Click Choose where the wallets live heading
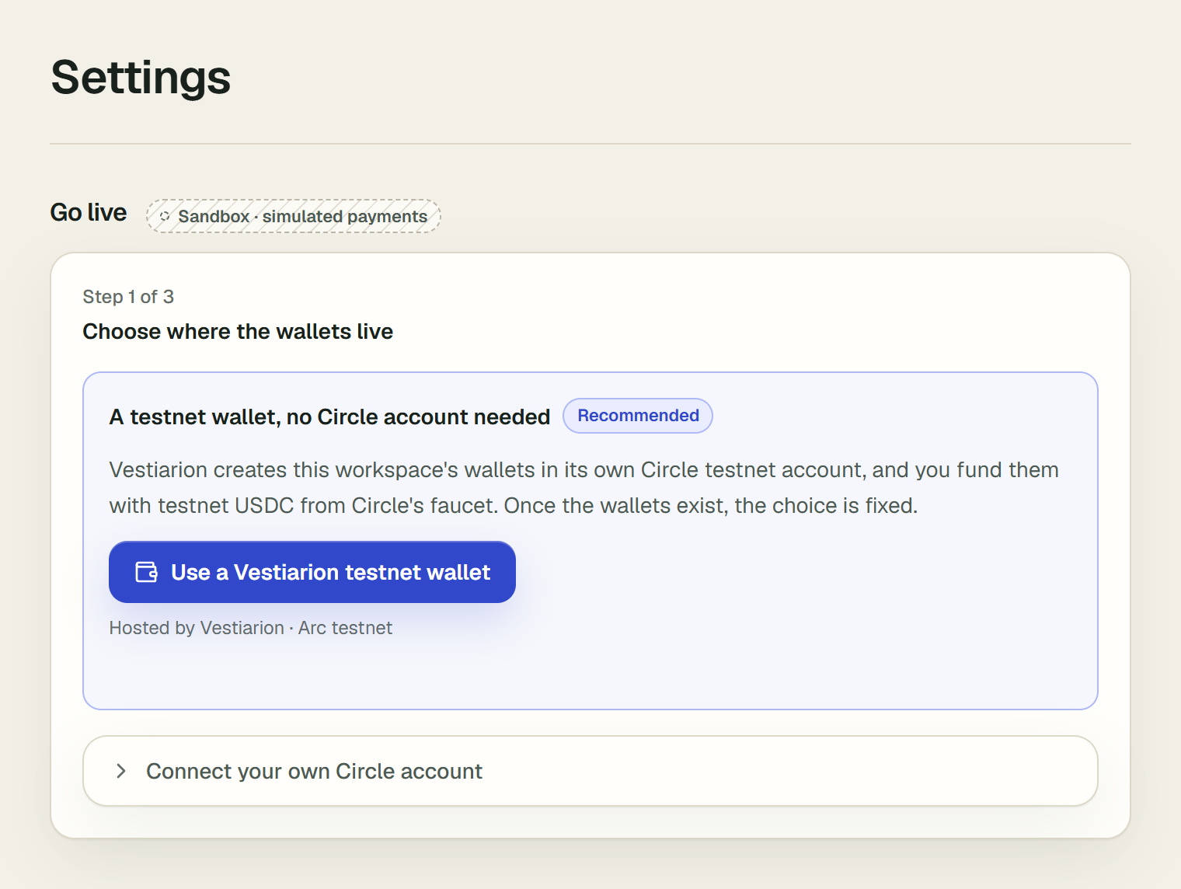 click(238, 332)
